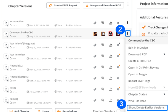Screen dimensions: 168x112
Task: Toggle the Reorder Chapters switch
Action: pyautogui.click(x=119, y=111)
